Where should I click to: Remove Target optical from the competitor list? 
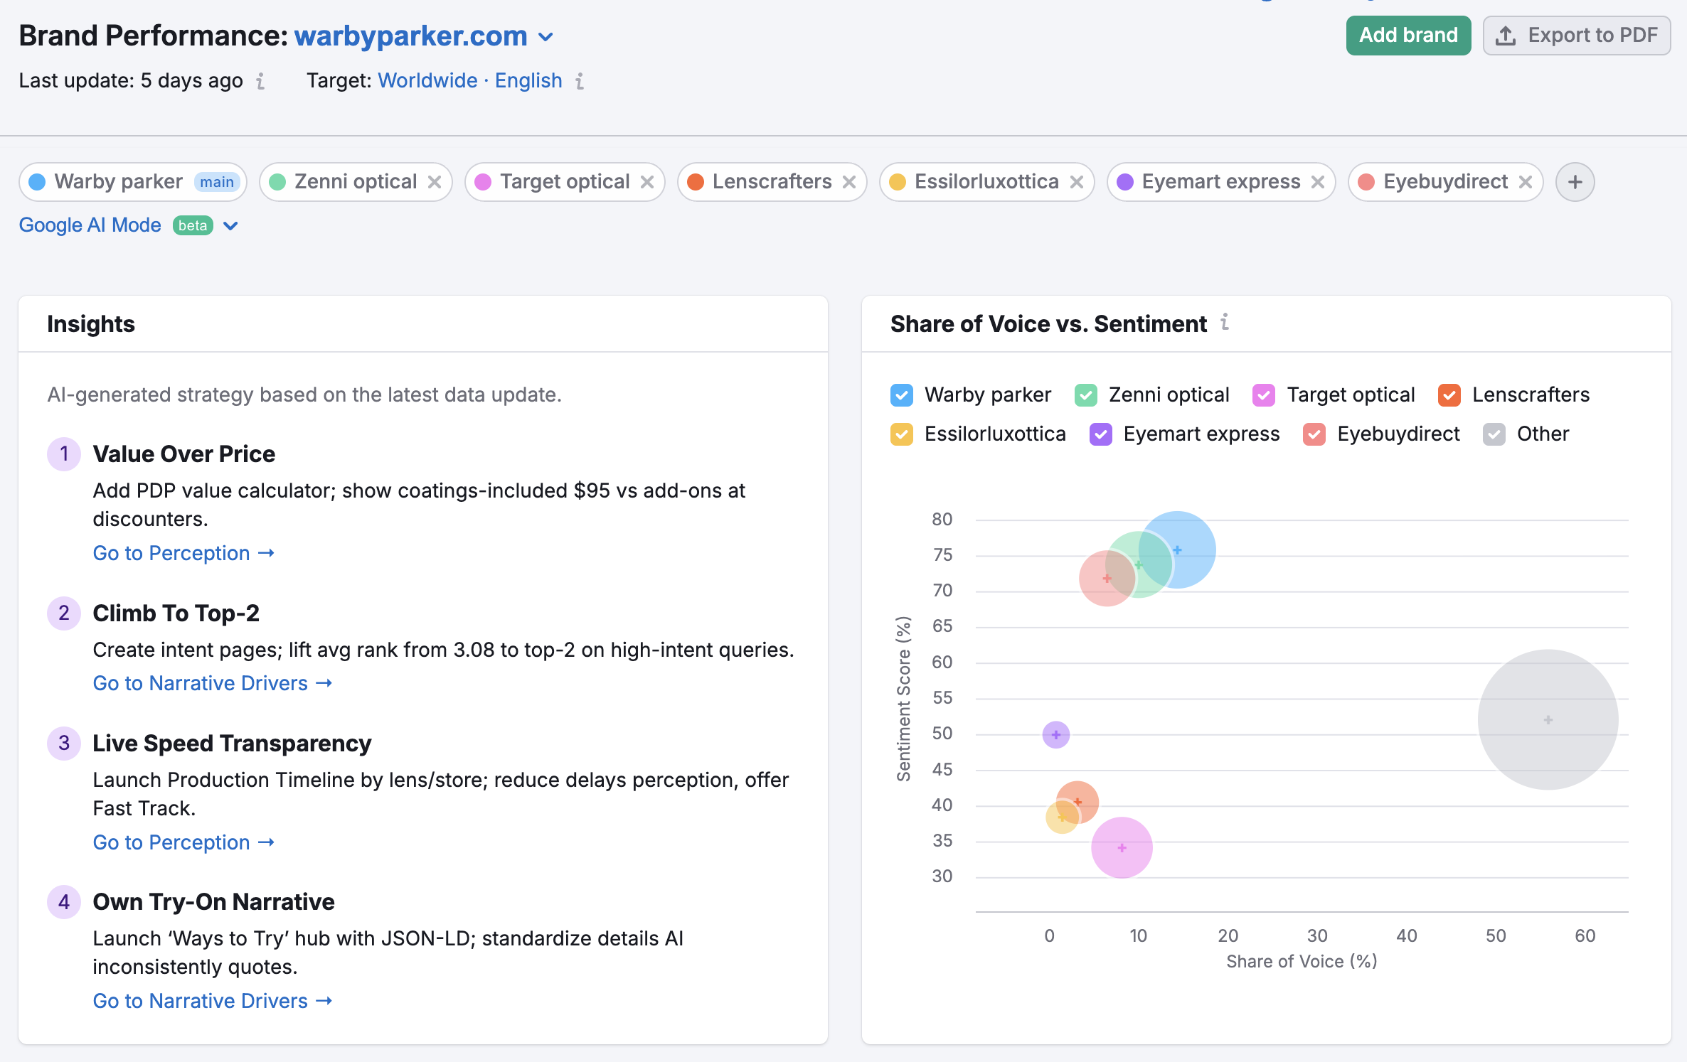[646, 182]
